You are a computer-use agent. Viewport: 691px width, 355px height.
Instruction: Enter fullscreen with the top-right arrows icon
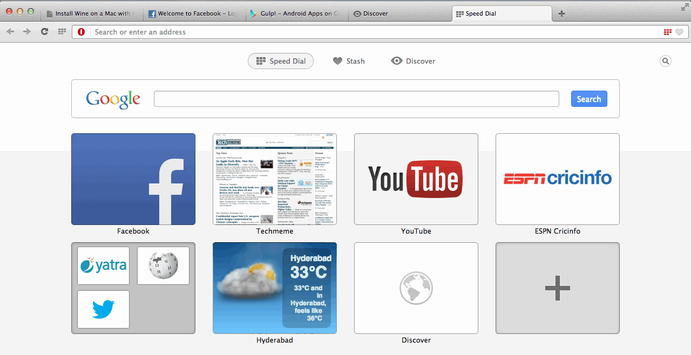[x=684, y=7]
